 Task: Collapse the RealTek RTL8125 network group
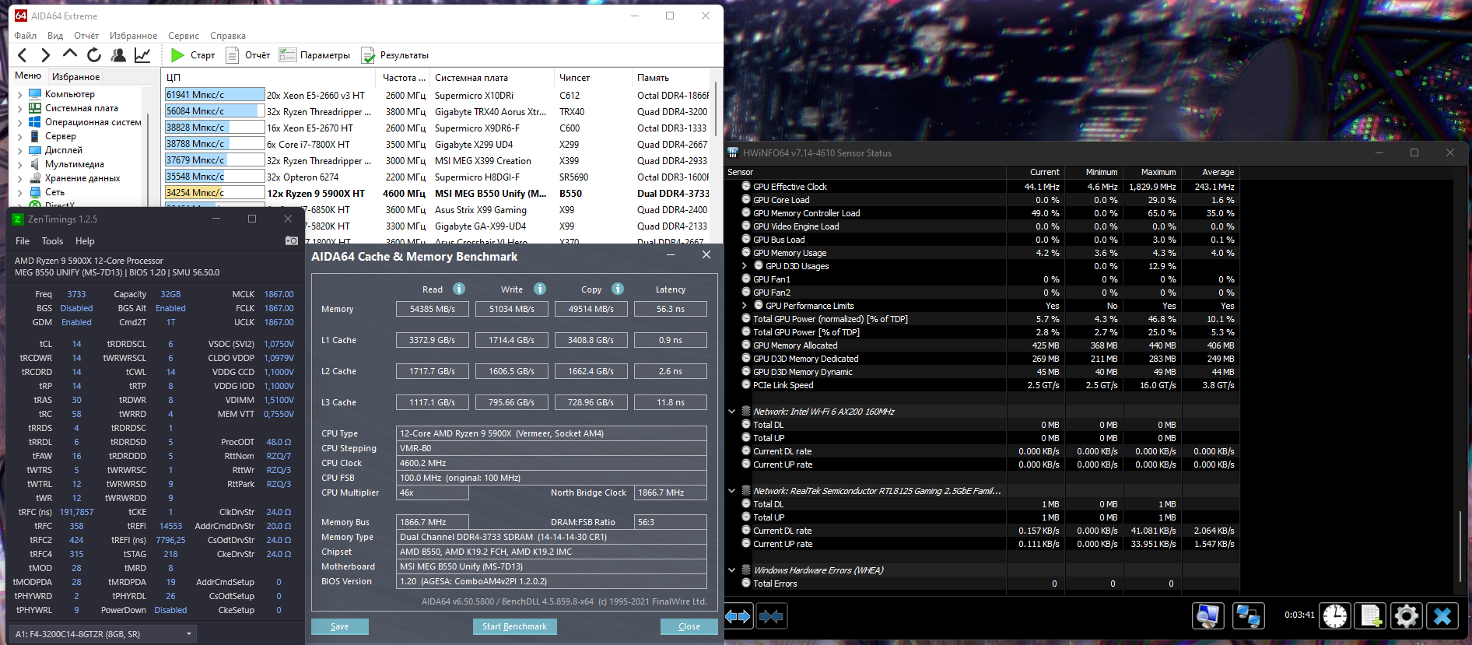click(x=732, y=491)
